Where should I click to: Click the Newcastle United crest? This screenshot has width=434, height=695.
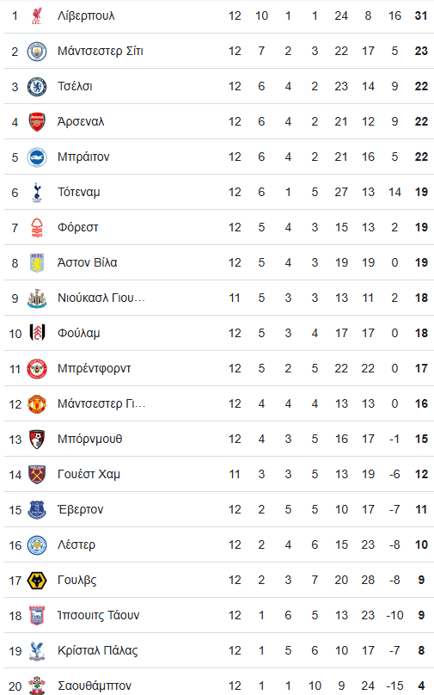point(37,298)
